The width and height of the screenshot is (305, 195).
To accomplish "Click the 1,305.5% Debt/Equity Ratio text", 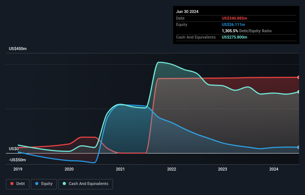I will pos(247,31).
